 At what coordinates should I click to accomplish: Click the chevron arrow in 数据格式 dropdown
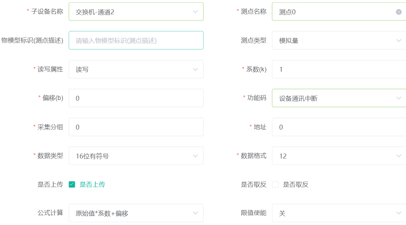coord(399,156)
